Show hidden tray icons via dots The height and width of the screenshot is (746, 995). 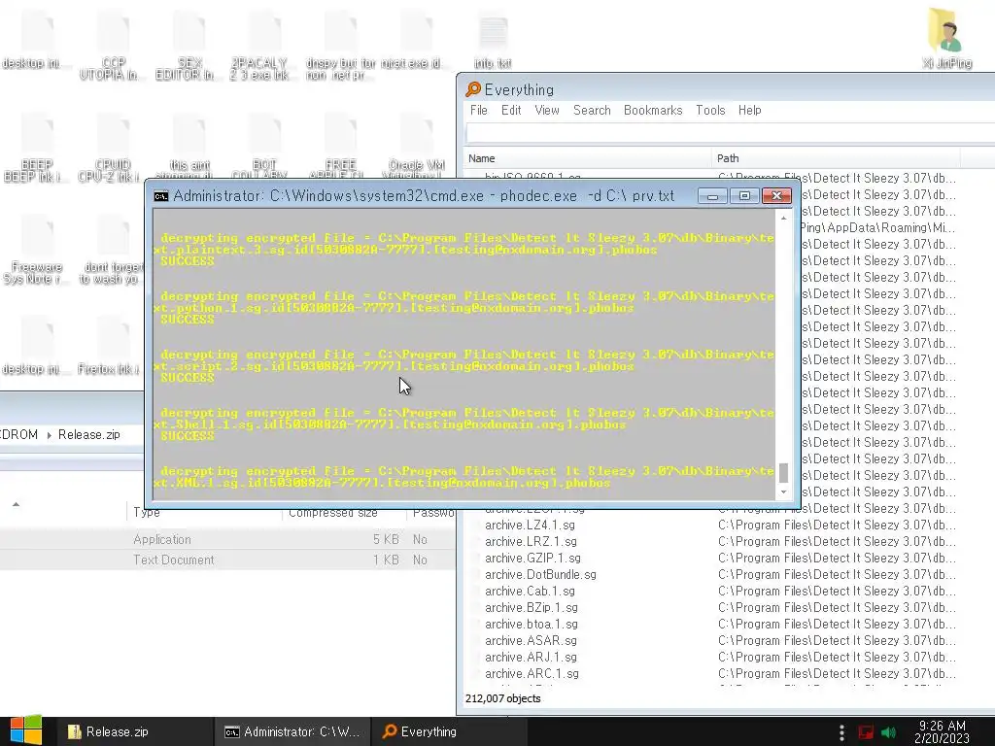(x=841, y=732)
